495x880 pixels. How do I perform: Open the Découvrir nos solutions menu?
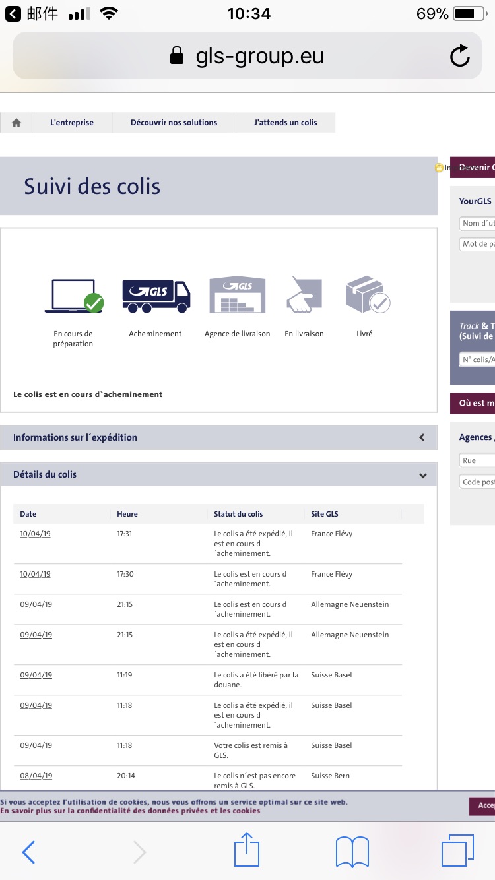tap(174, 123)
